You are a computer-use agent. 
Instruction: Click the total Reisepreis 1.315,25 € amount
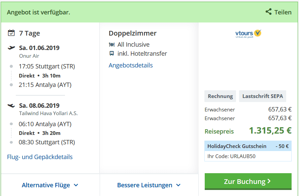coord(270,131)
